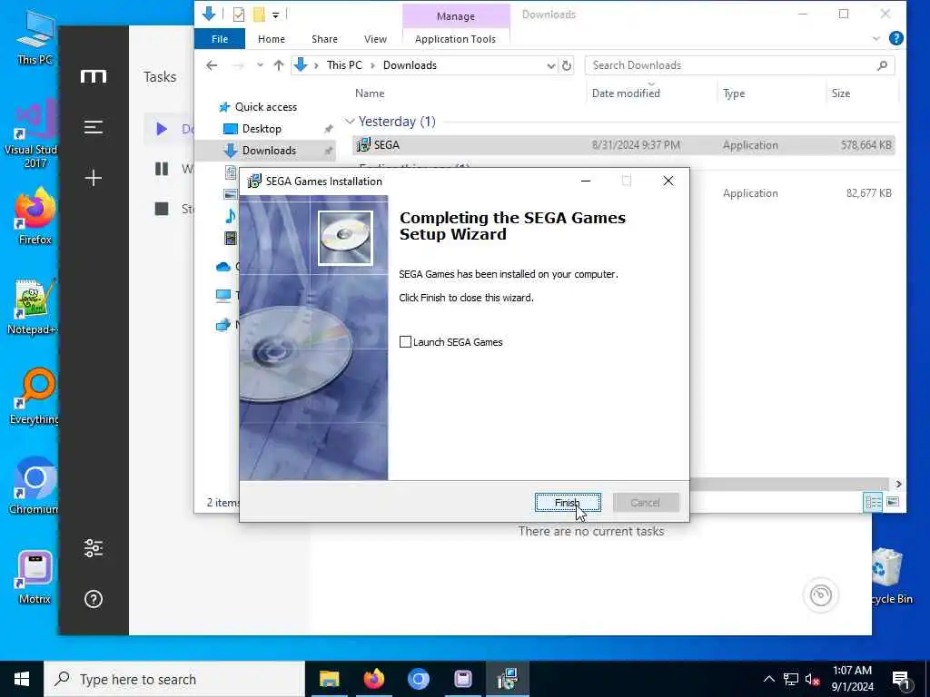
Task: Click the search magnifier in Explorer
Action: coord(882,65)
